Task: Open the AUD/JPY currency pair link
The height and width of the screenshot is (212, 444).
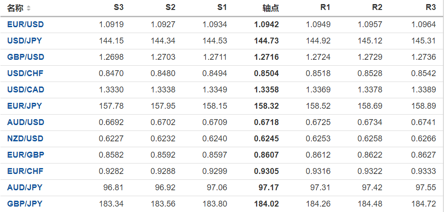Action: [x=25, y=188]
